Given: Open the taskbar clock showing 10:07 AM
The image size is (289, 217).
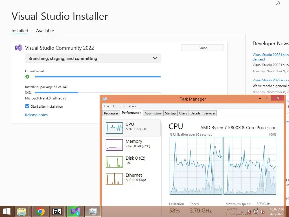Looking at the screenshot, I should point(277,212).
